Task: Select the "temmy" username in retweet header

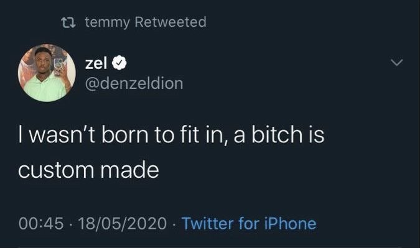Action: tap(108, 22)
